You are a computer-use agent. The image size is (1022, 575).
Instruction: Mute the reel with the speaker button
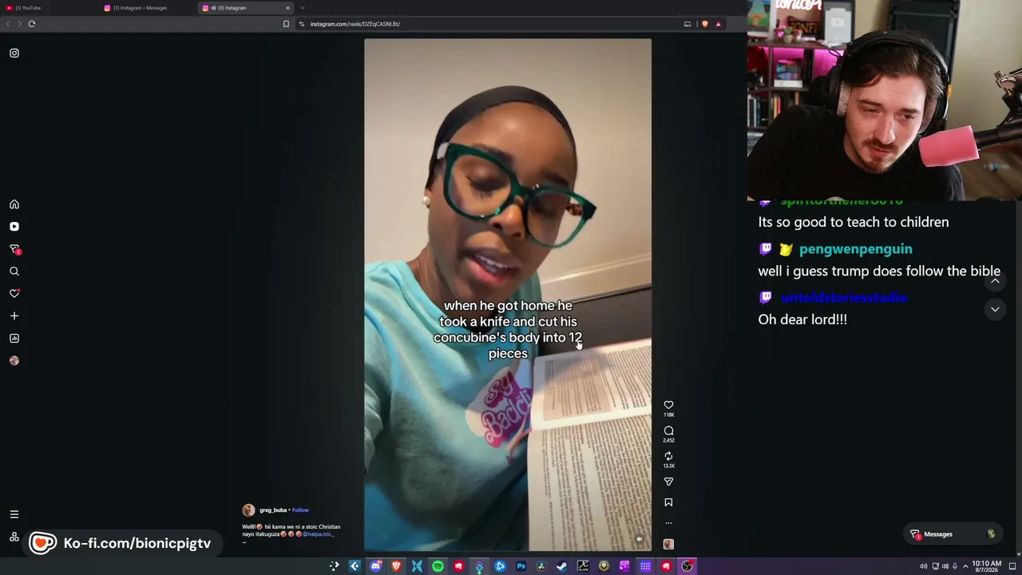point(639,539)
